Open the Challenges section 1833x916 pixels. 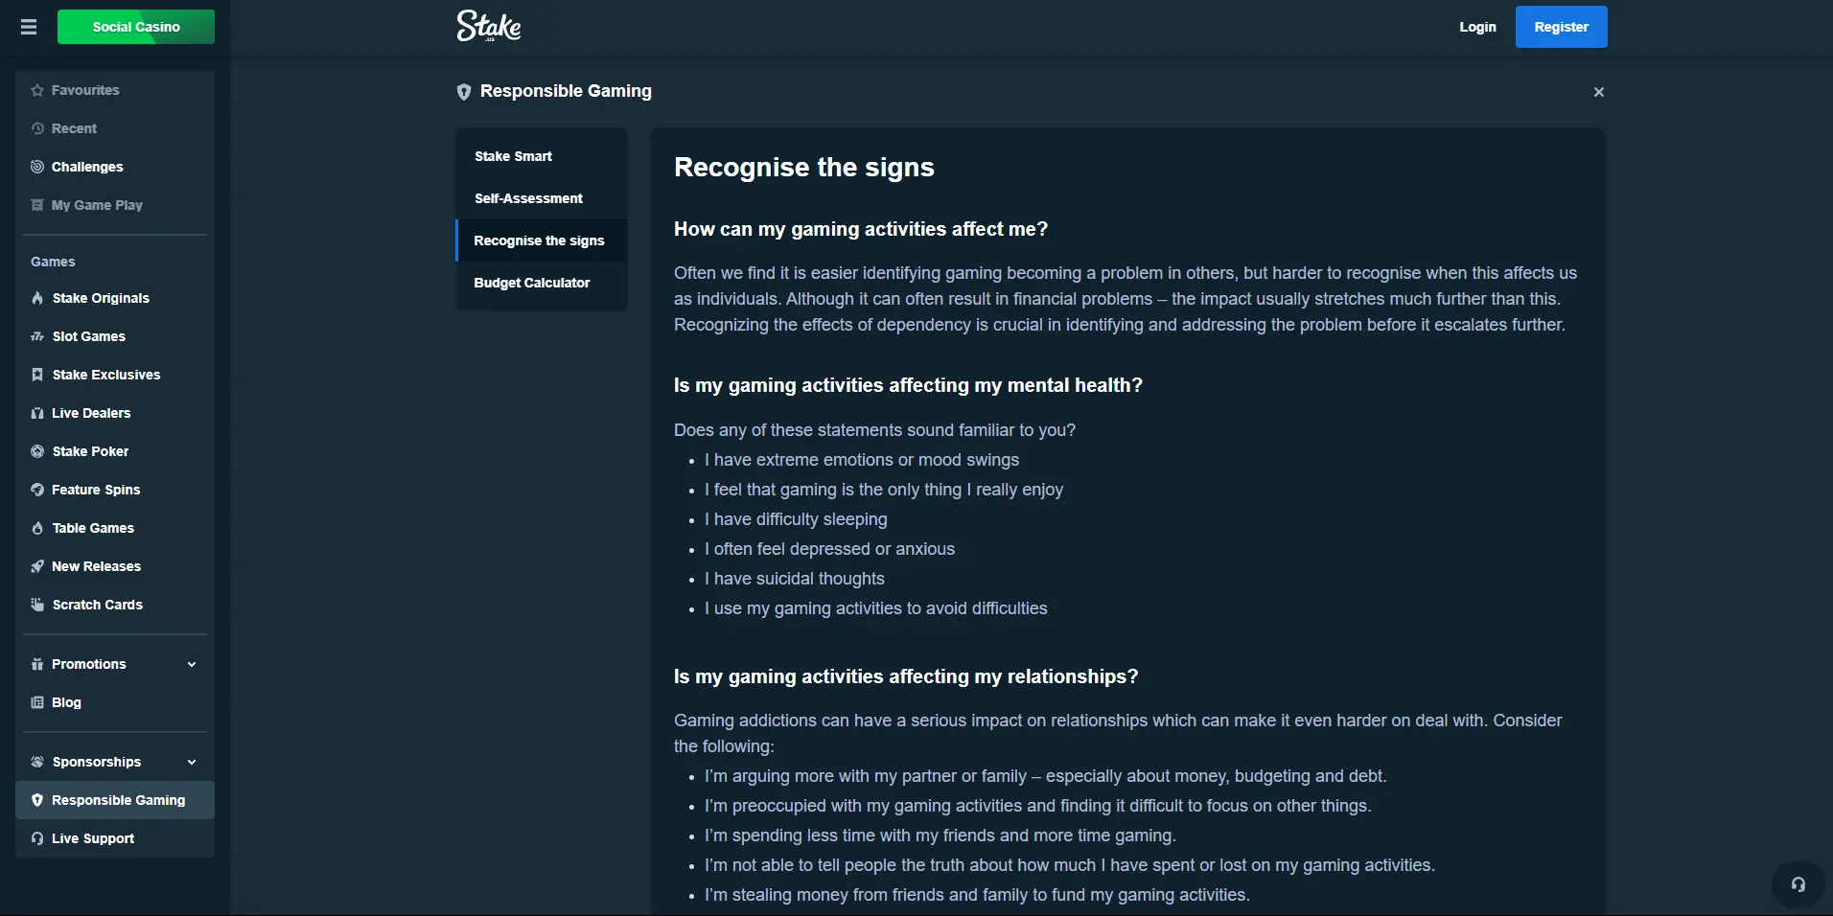pyautogui.click(x=86, y=166)
